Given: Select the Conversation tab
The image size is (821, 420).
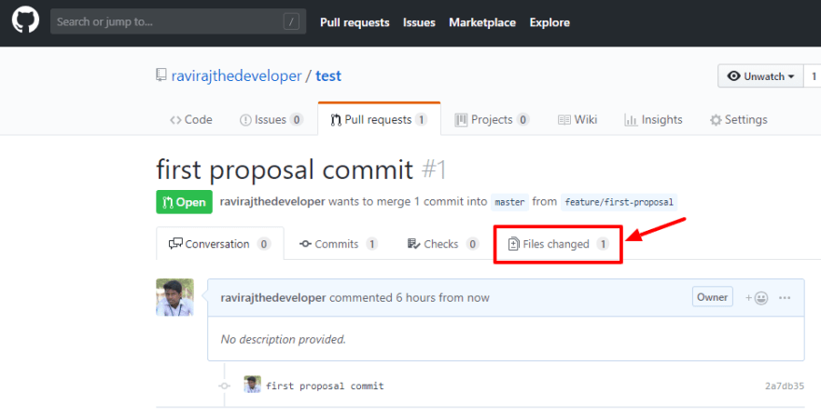Looking at the screenshot, I should tap(220, 244).
